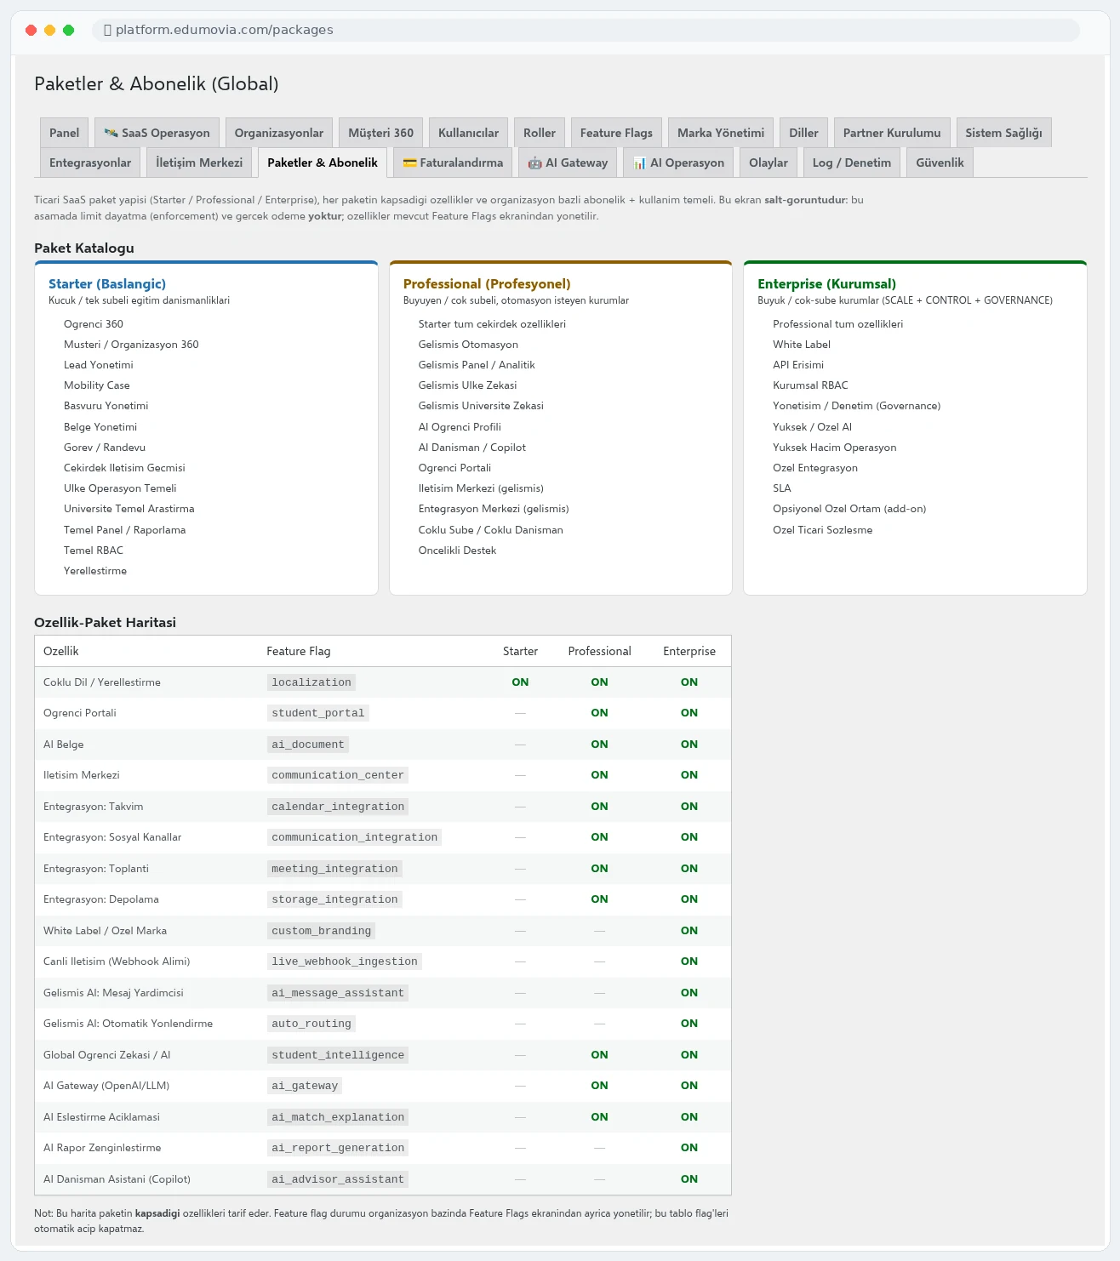Screen dimensions: 1120x1261
Task: Click the 'calendar_integration' flag code
Action: click(338, 807)
